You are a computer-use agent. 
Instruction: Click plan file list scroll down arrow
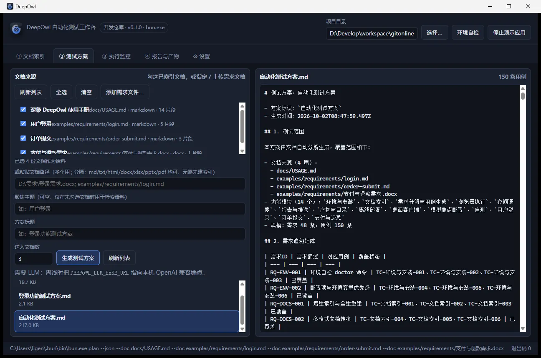pyautogui.click(x=242, y=329)
